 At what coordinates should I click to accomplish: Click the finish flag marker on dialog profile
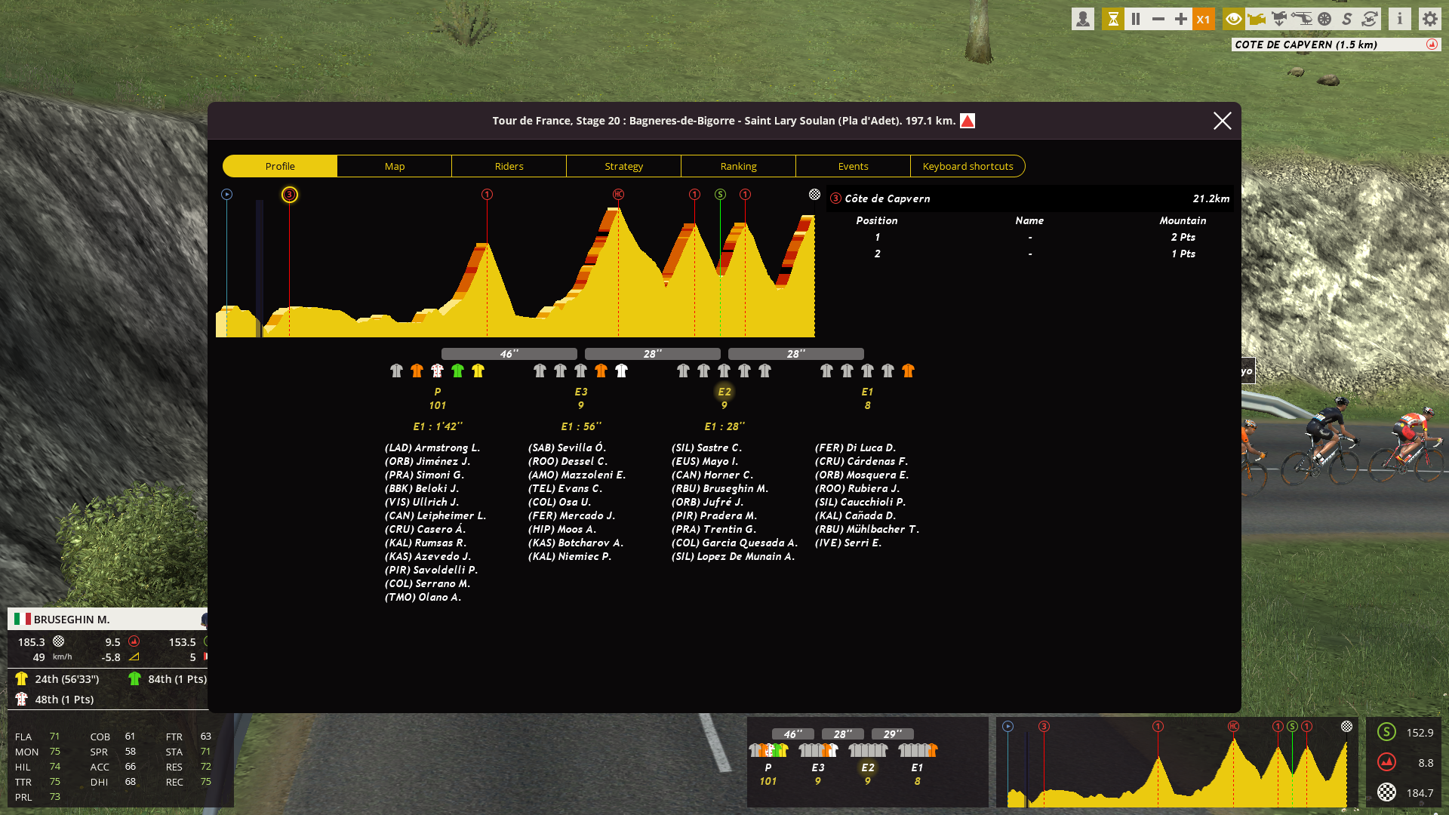tap(814, 195)
